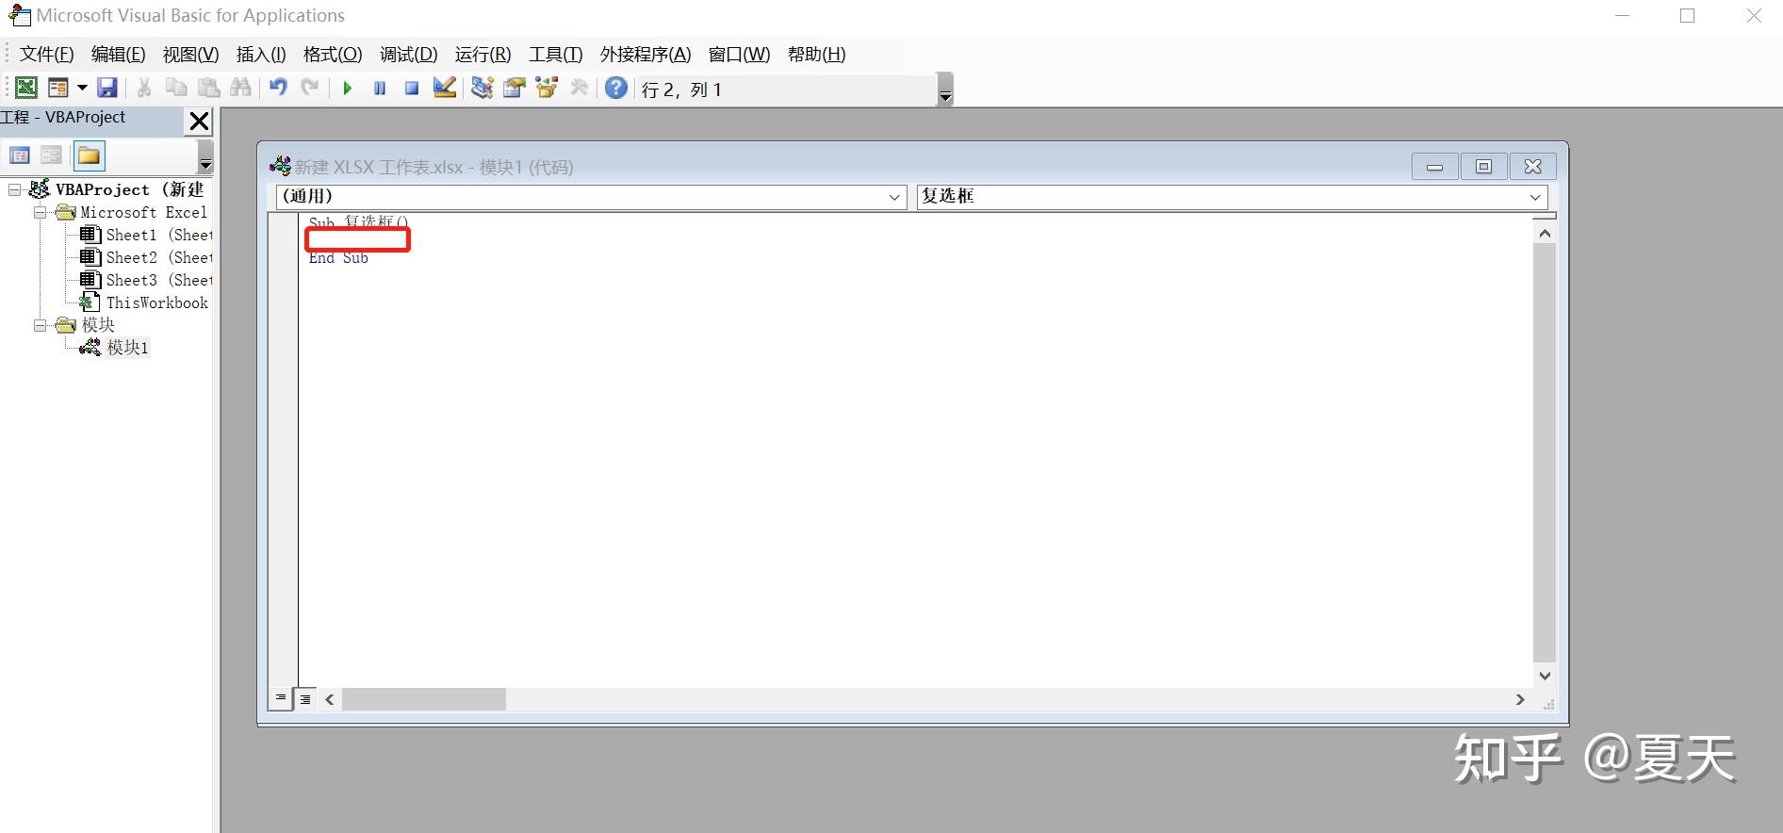Open the 插入(I) menu

(x=261, y=55)
